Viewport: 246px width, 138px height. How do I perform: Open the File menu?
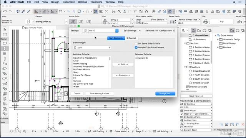coord(29,2)
